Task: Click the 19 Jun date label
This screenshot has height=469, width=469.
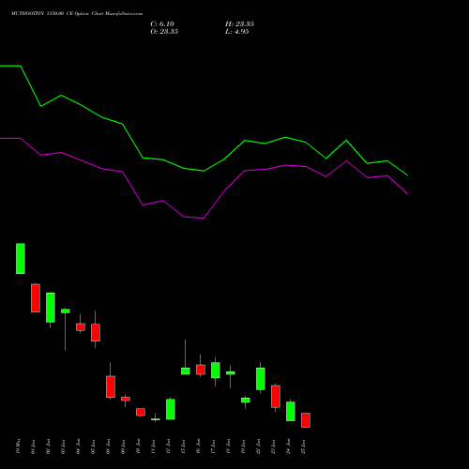Action: pos(243,446)
